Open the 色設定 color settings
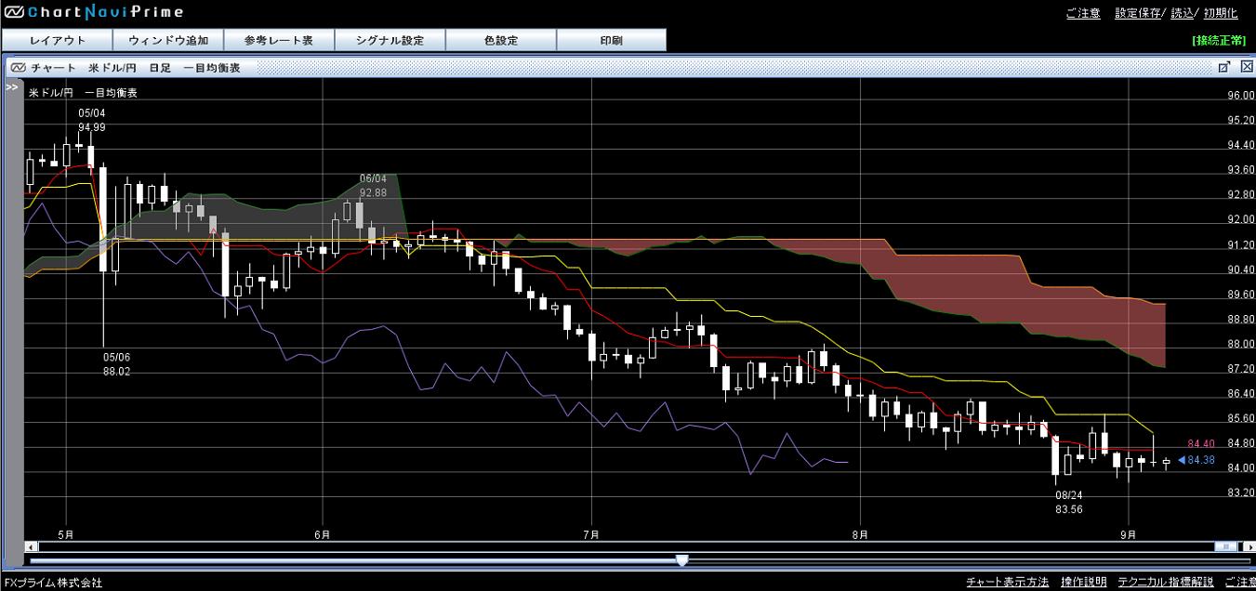The image size is (1256, 591). tap(501, 40)
